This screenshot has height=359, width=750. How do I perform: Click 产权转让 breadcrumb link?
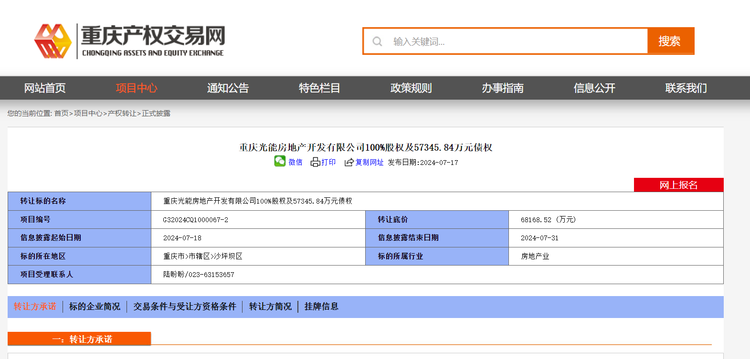122,113
